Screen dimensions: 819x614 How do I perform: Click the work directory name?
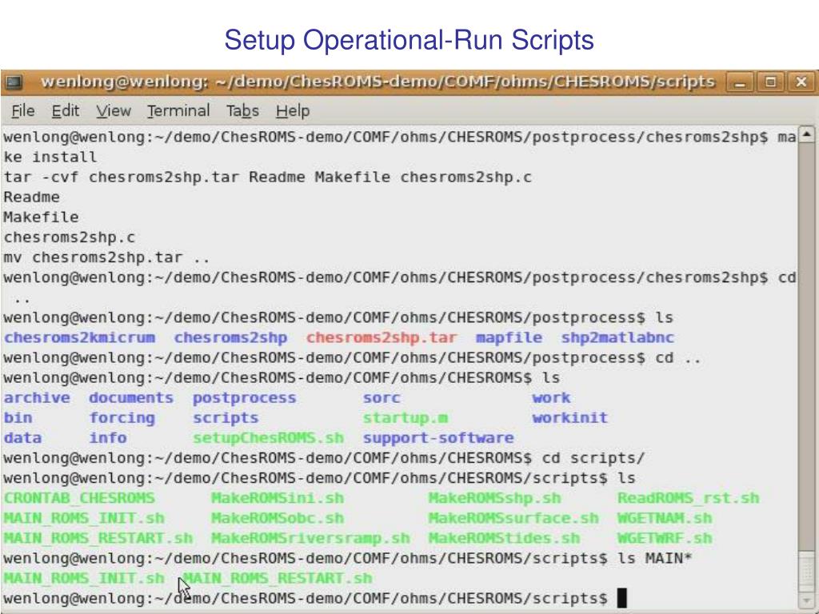tap(552, 398)
